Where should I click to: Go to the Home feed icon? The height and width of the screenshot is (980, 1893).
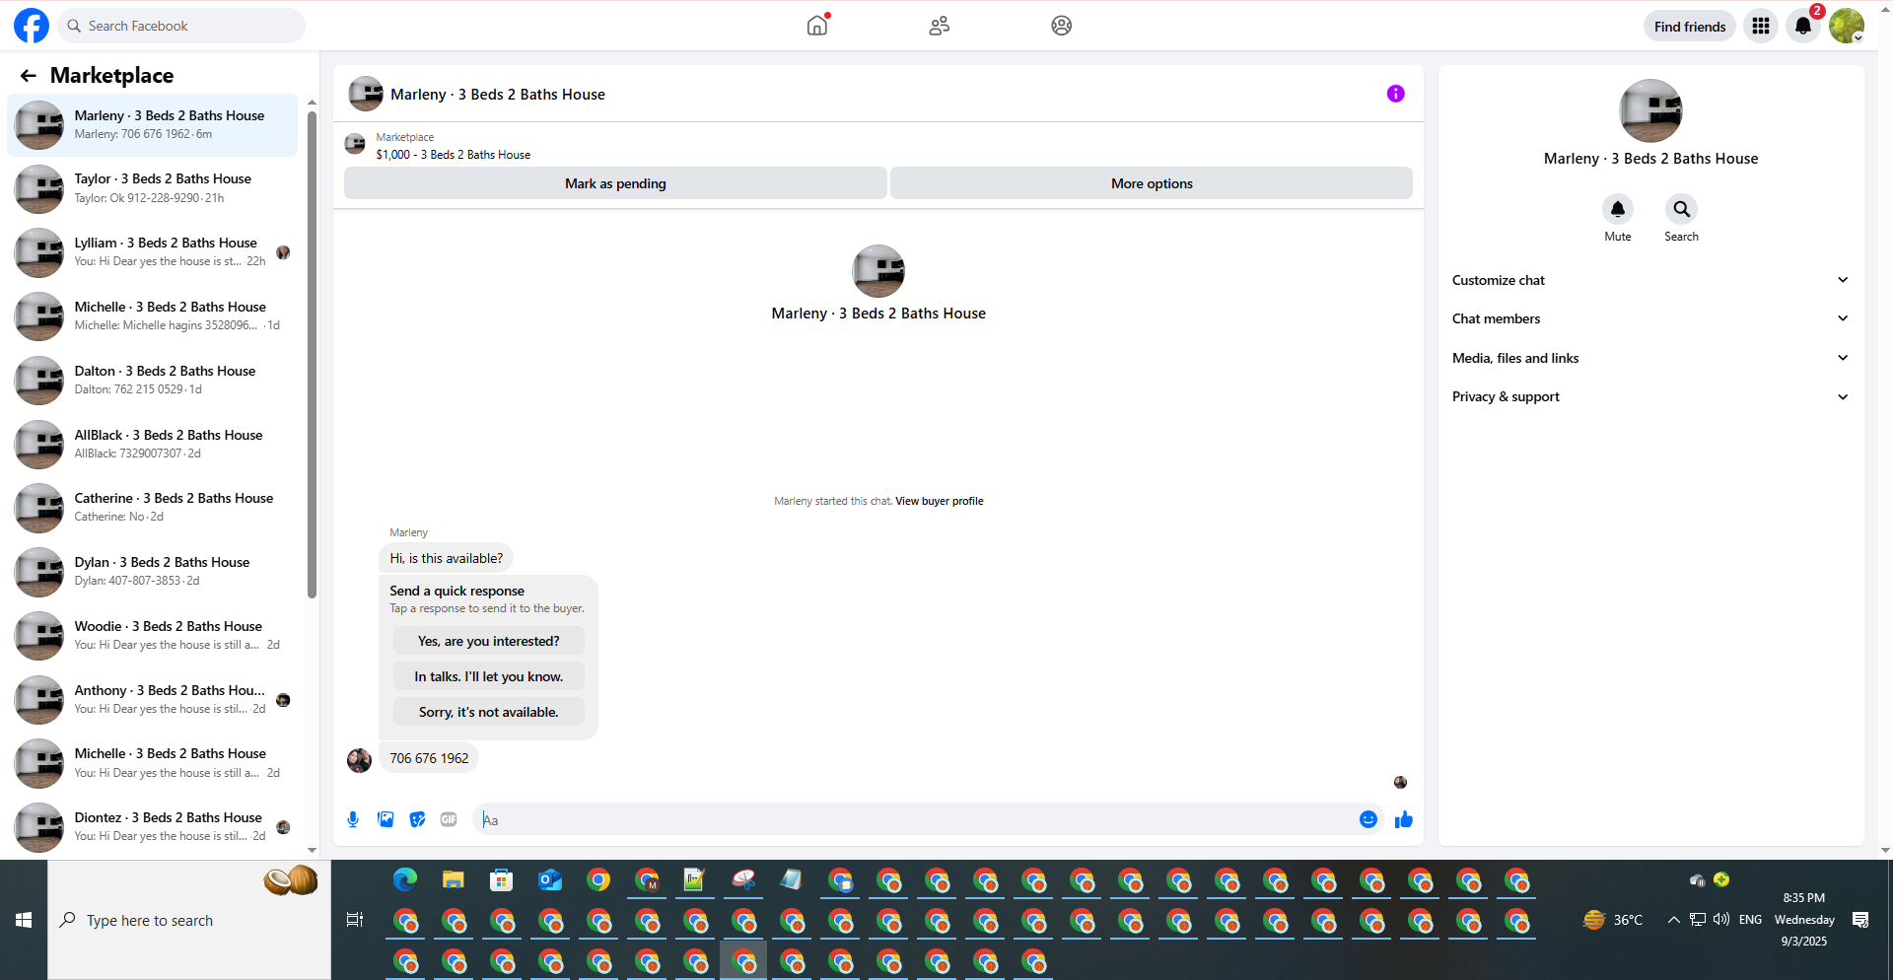coord(817,26)
